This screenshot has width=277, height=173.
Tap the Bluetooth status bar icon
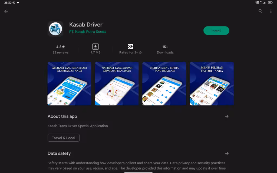[14, 3]
